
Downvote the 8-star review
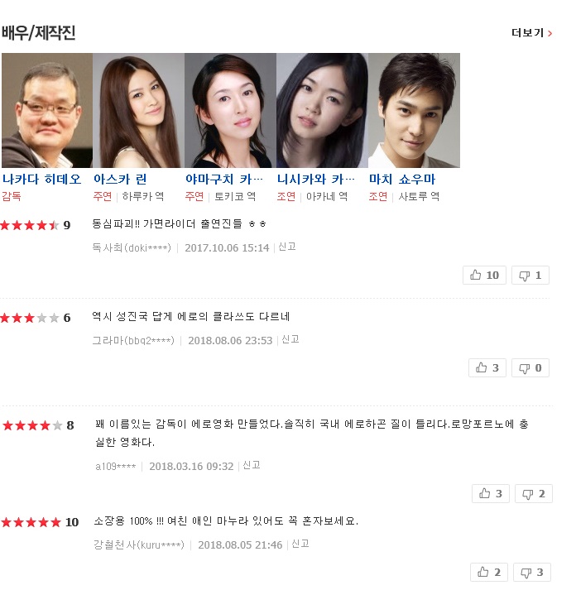pos(534,493)
